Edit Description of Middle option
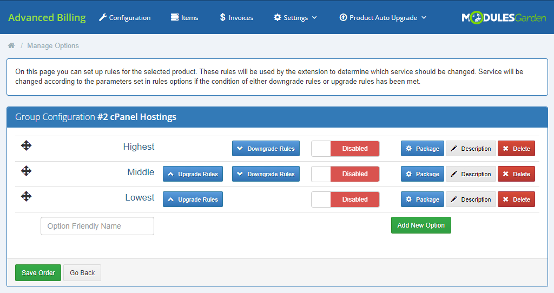The image size is (554, 293). [471, 174]
